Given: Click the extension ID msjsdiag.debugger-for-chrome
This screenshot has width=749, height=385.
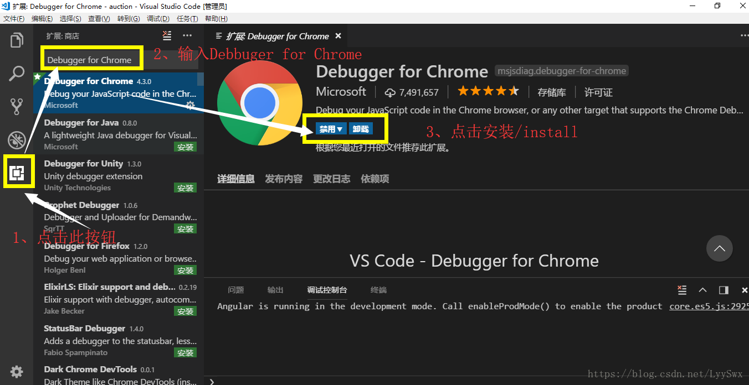Looking at the screenshot, I should point(562,71).
